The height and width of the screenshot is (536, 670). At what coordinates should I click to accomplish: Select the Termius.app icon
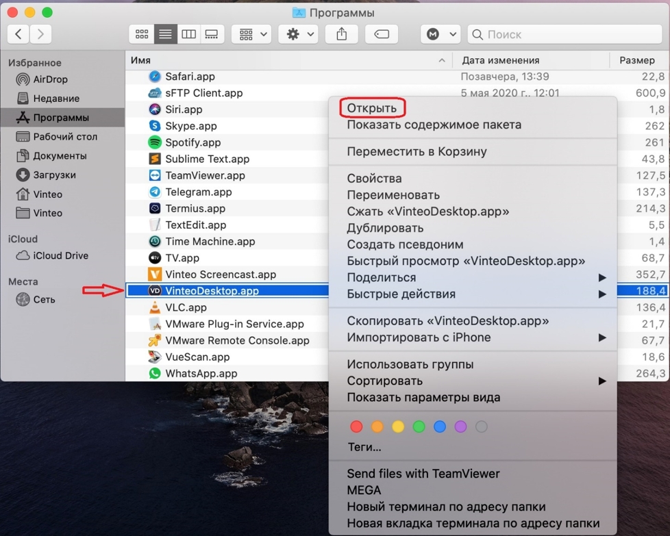click(155, 208)
